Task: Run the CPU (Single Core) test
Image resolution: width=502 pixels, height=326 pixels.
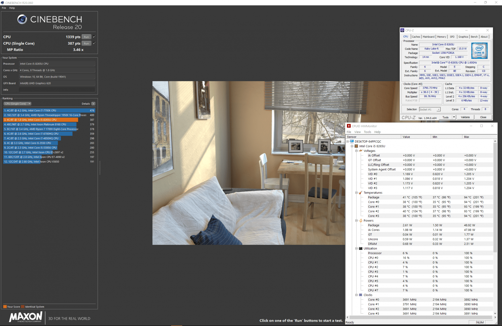Action: tap(86, 43)
